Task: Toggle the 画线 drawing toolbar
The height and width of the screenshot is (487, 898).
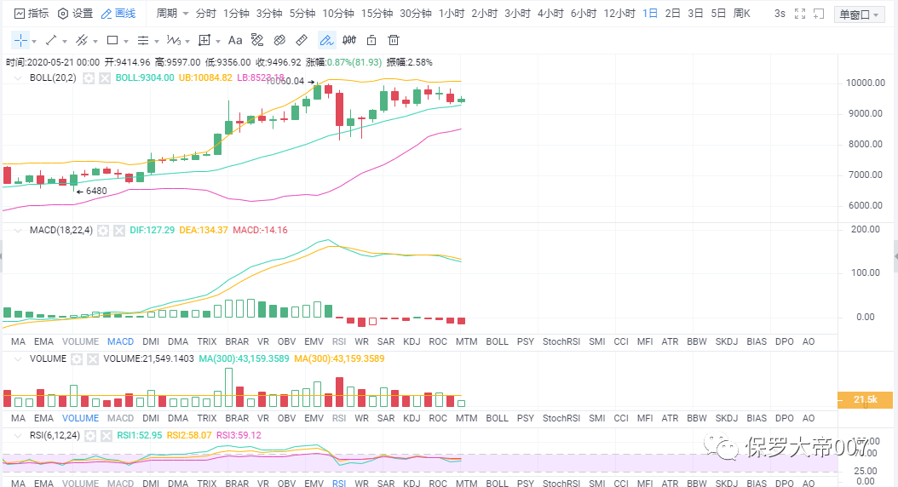Action: [x=118, y=14]
